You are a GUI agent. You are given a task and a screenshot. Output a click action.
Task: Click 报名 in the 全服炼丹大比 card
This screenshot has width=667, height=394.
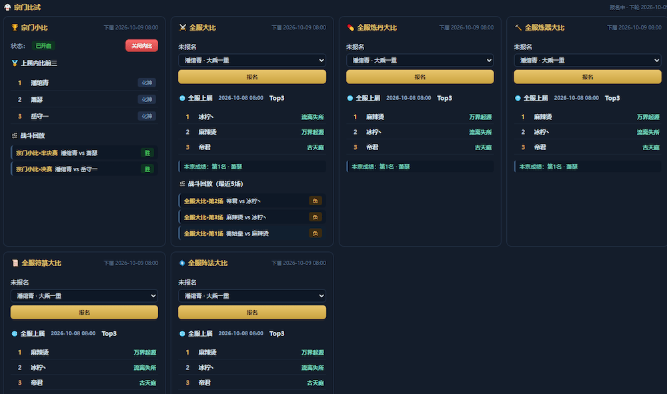pyautogui.click(x=420, y=77)
